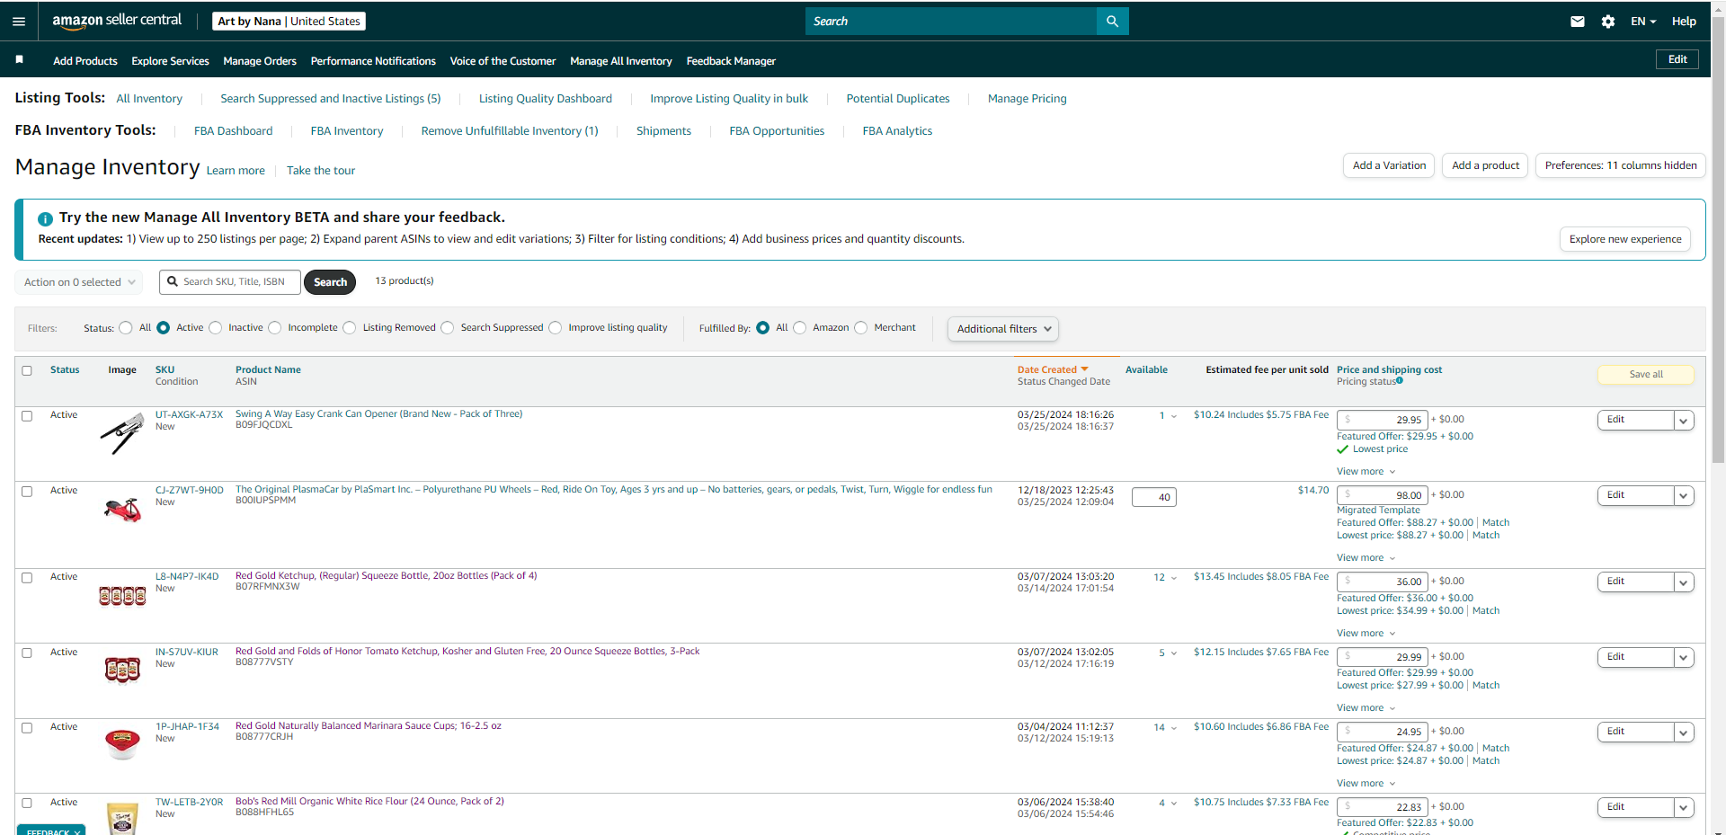
Task: Open Action on 0 selected dropdown
Action: (x=79, y=282)
